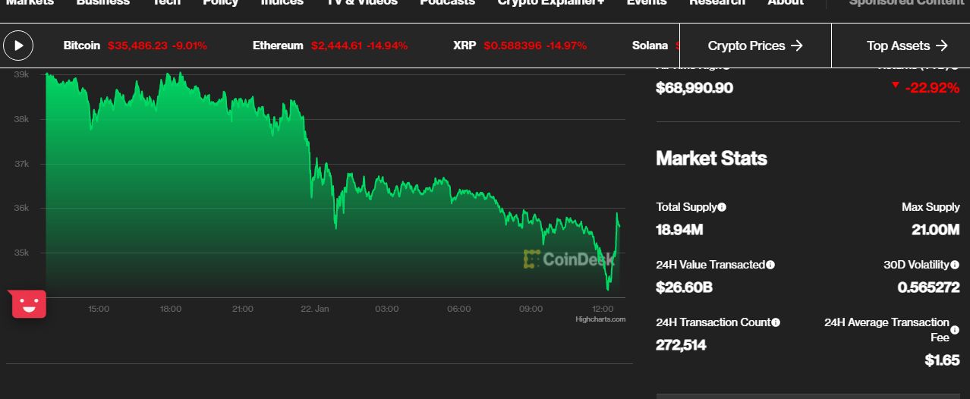Open the About menu
The width and height of the screenshot is (970, 399).
point(786,2)
